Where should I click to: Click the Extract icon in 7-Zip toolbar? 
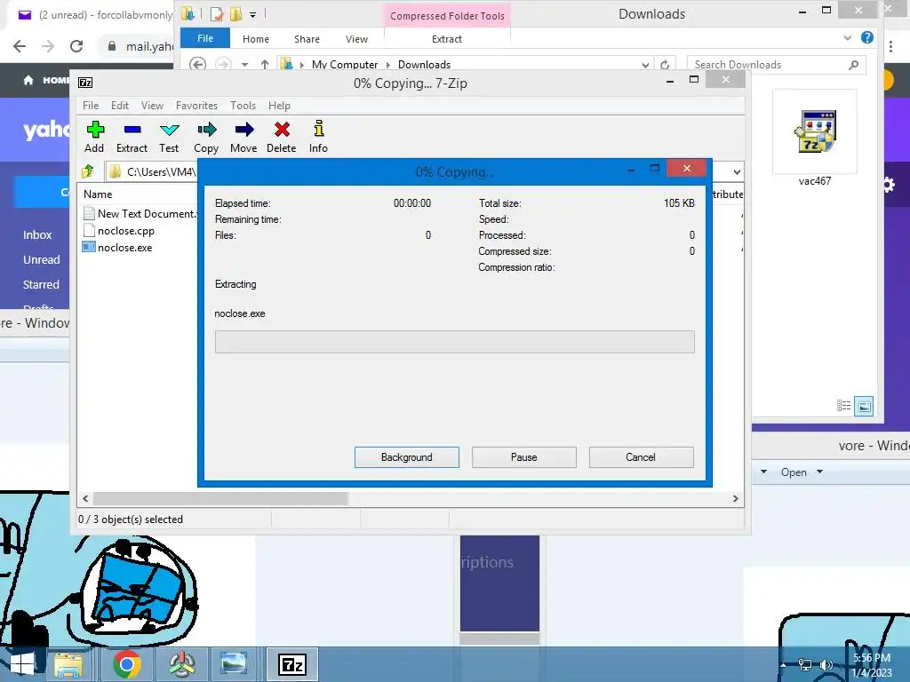132,130
